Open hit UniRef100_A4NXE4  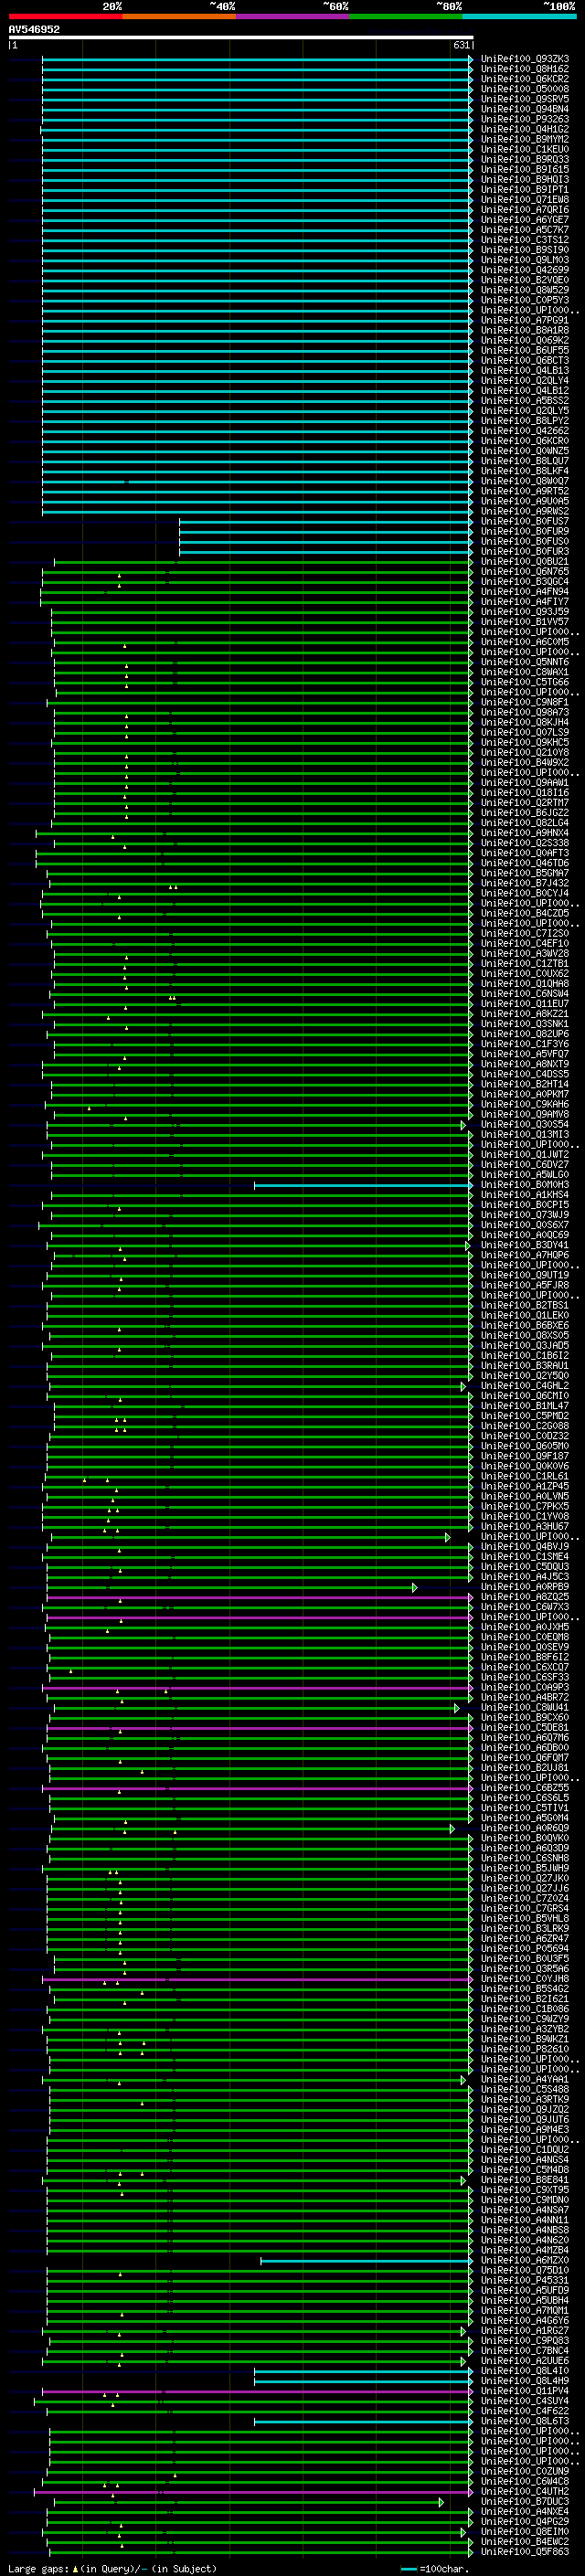click(x=525, y=2511)
